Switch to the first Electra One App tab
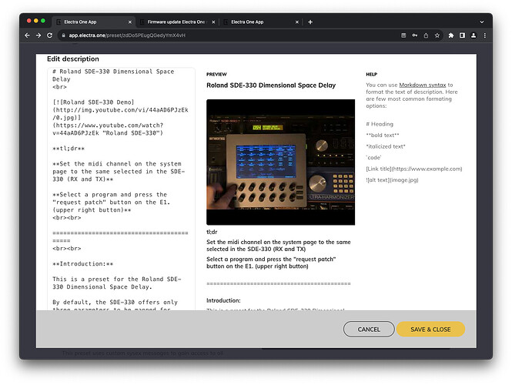 pyautogui.click(x=94, y=22)
